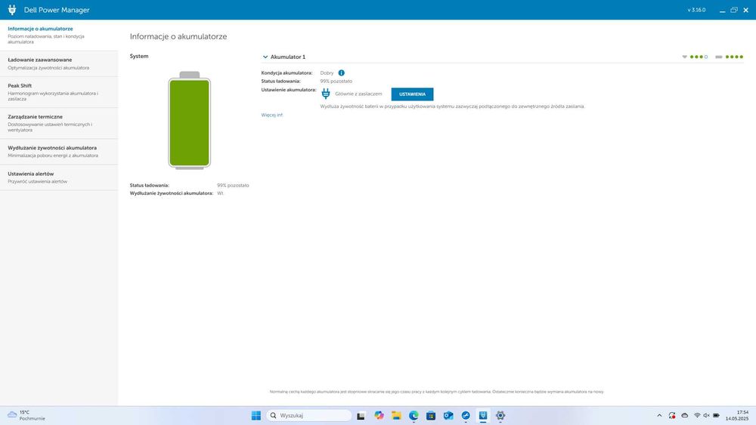The height and width of the screenshot is (425, 756).
Task: Open Microsoft Edge from the taskbar
Action: [x=414, y=415]
